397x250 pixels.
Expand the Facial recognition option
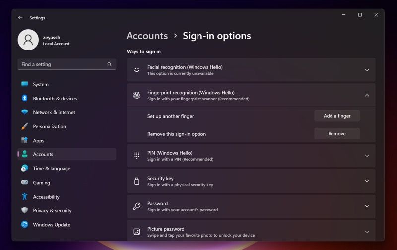367,70
